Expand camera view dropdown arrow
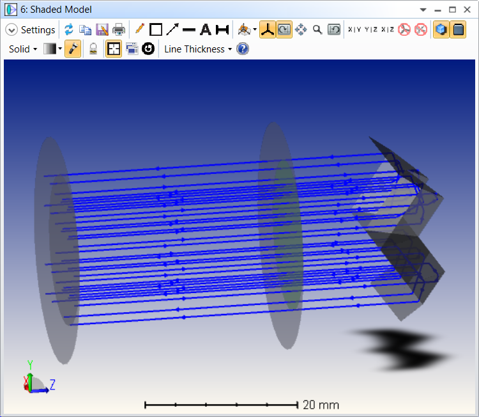The image size is (479, 417). coord(255,29)
